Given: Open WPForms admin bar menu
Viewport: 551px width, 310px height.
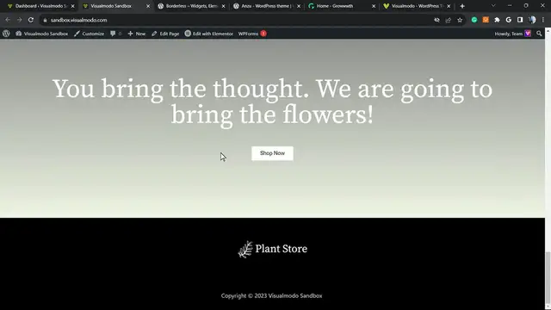Looking at the screenshot, I should (x=249, y=34).
